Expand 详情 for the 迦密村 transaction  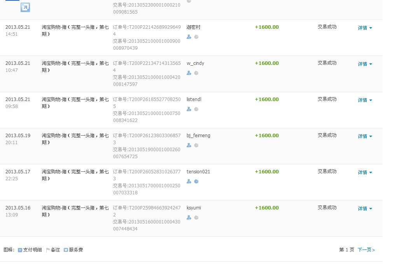pyautogui.click(x=365, y=28)
